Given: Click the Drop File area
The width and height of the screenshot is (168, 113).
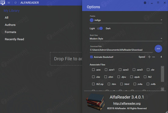Looking at the screenshot, I should click(x=66, y=59).
